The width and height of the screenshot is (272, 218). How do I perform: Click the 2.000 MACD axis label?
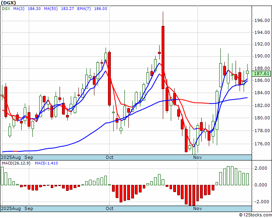coord(260,168)
